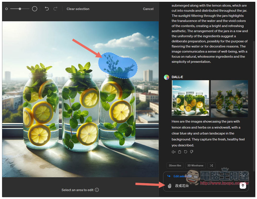The image size is (257, 199).
Task: Shuffle the style suggestions
Action: (212, 166)
